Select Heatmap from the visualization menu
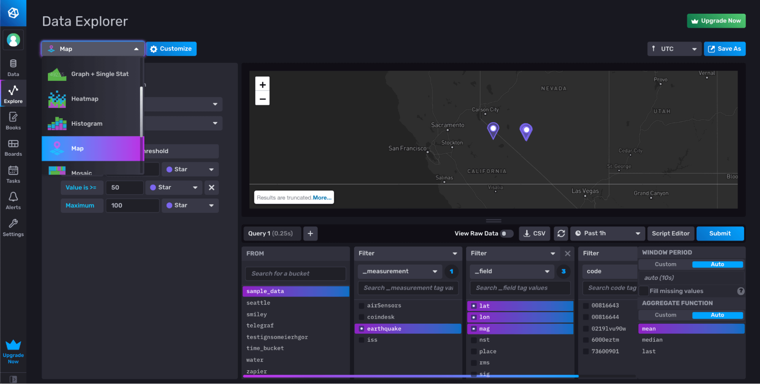 (84, 99)
